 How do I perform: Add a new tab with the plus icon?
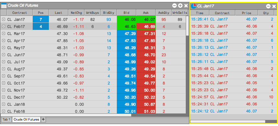tap(43, 120)
